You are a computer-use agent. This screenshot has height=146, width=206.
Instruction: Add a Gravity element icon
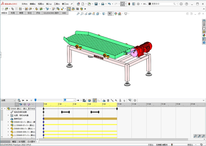pos(124,100)
